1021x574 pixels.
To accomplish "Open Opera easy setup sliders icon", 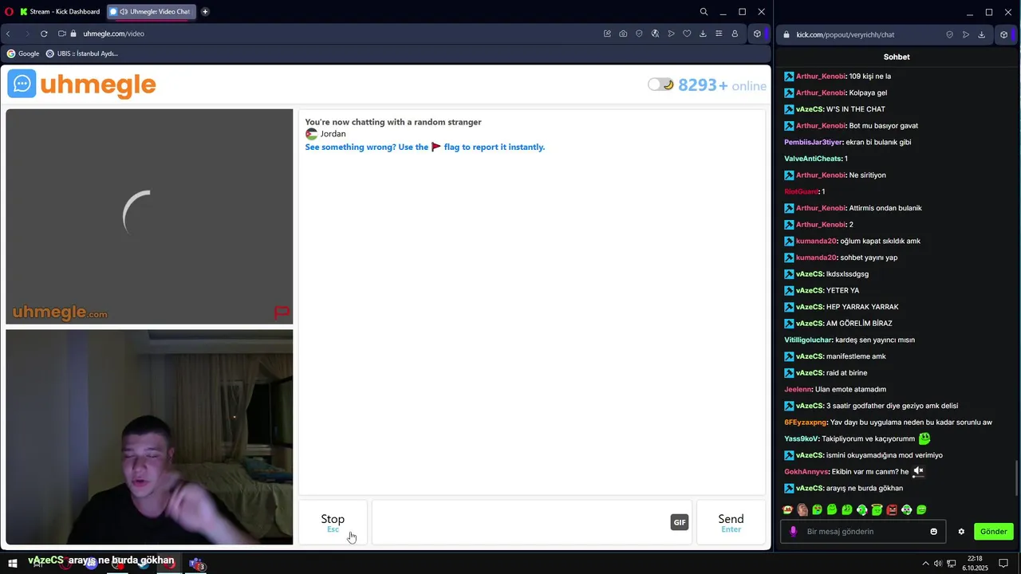I will pyautogui.click(x=719, y=33).
